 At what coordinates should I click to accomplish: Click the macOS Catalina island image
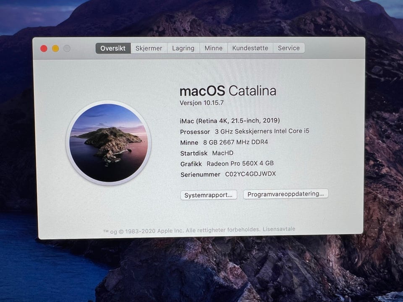108,143
